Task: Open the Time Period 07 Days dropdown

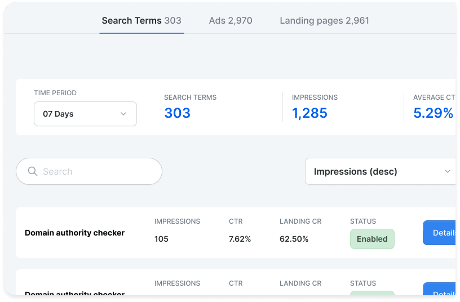Action: tap(85, 114)
